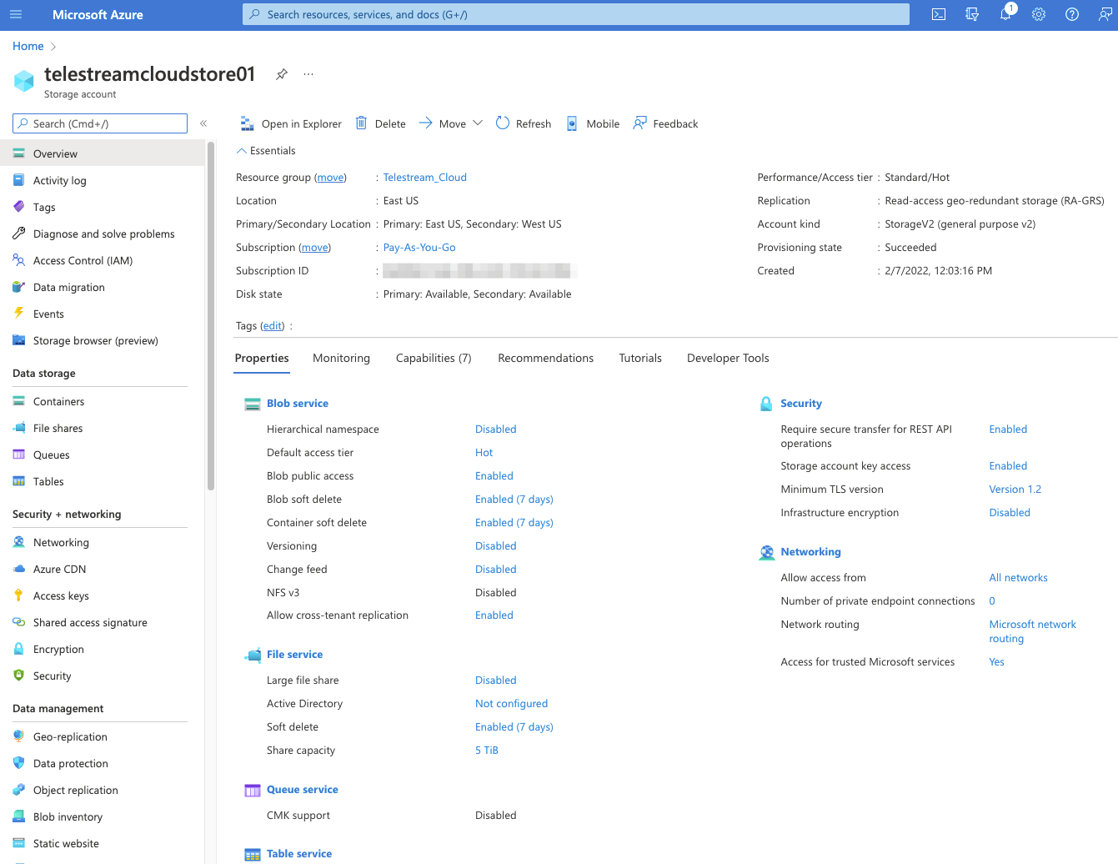Click the sidebar vertical scrollbar

pos(211,317)
